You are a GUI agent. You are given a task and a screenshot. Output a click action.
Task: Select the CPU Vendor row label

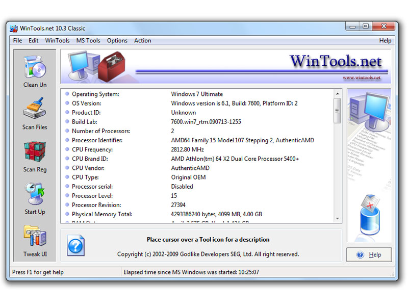pyautogui.click(x=88, y=168)
